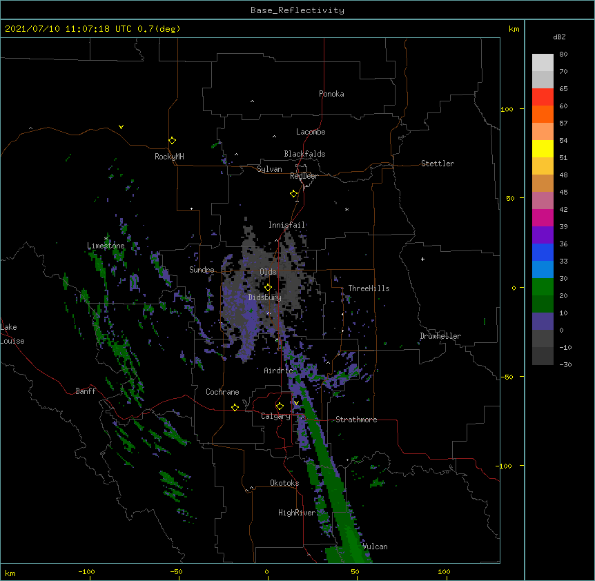Viewport: 595px width, 581px height.
Task: Click the yellow diamond marker south of RedDeer
Action: [294, 194]
